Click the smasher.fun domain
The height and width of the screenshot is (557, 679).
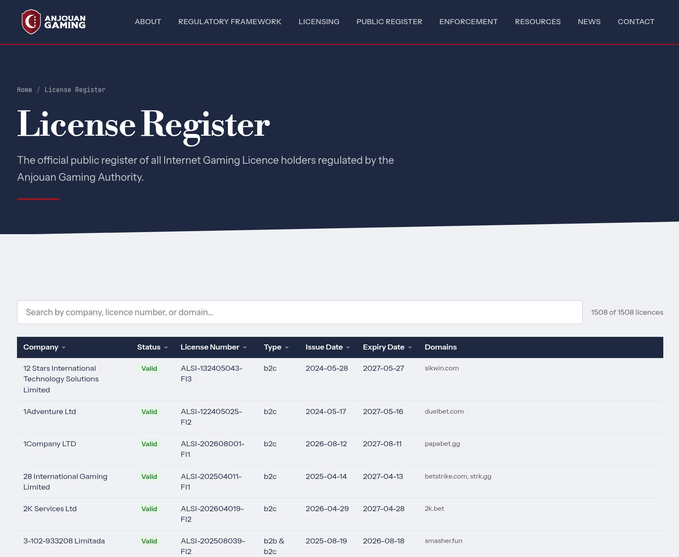point(443,541)
